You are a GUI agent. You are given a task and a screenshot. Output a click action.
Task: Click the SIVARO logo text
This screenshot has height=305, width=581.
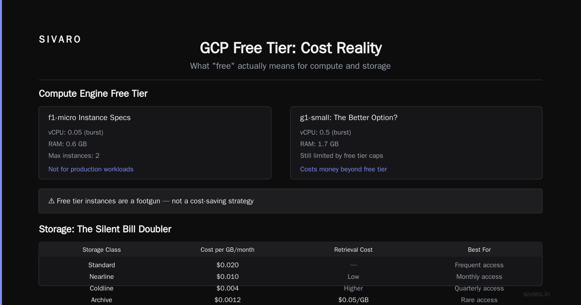(x=60, y=40)
